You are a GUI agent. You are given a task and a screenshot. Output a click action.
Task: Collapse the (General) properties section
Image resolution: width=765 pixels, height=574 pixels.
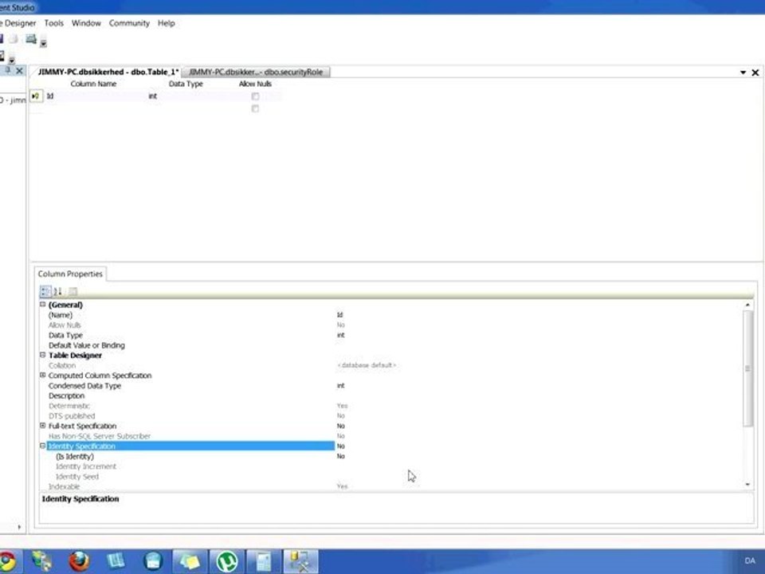42,305
